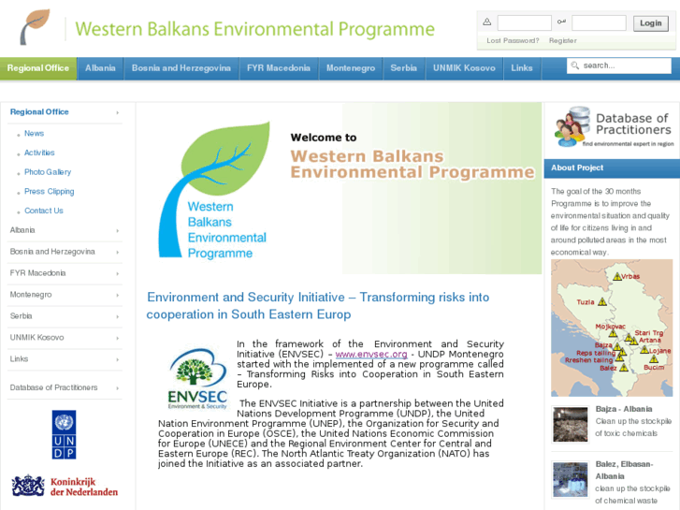Click the Balez warning marker on map
Screen dimensions: 680x510
(x=624, y=368)
